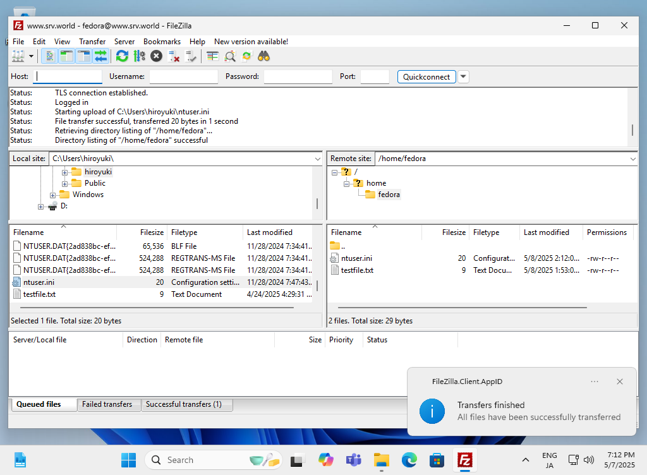Collapse the remote root / node
Viewport: 647px width, 475px height.
tap(335, 172)
